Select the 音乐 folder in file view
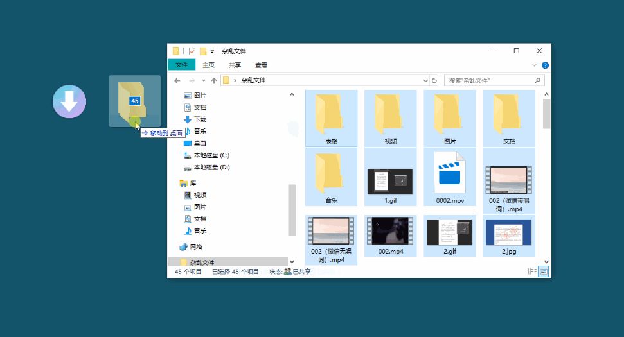 [331, 177]
